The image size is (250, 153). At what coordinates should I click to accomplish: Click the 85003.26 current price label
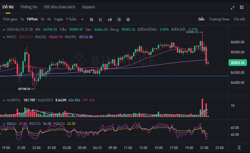[x=238, y=63]
